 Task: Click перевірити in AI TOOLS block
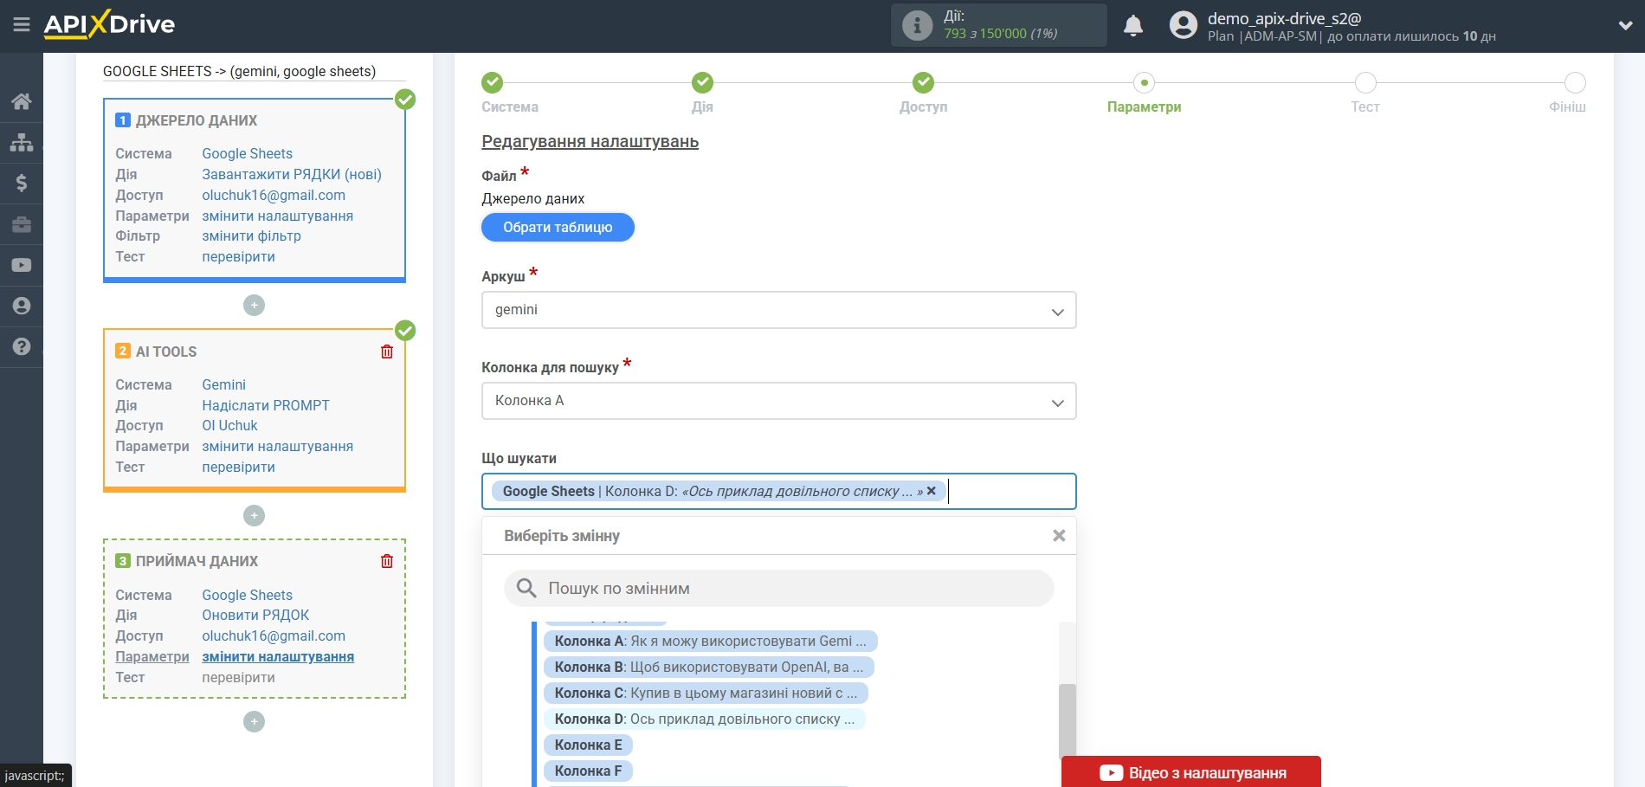(238, 467)
